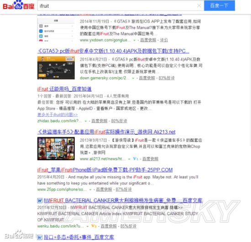This screenshot has height=242, width=251.
Task: Expand dropdown arrow next to yxdown.com URL
Action: (x=135, y=40)
